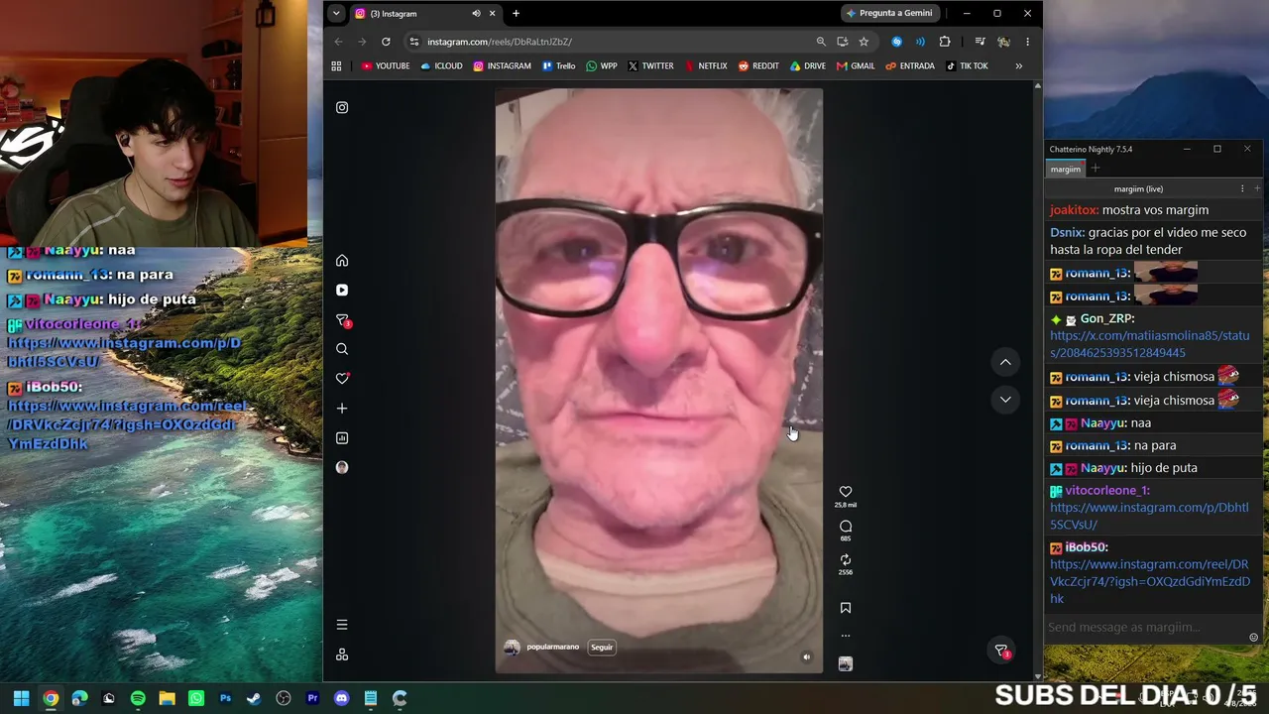Go back in Chrome history
This screenshot has width=1269, height=714.
pos(338,42)
